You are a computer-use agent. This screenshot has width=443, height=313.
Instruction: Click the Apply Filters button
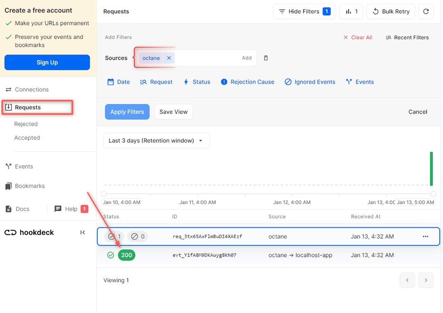coord(127,112)
